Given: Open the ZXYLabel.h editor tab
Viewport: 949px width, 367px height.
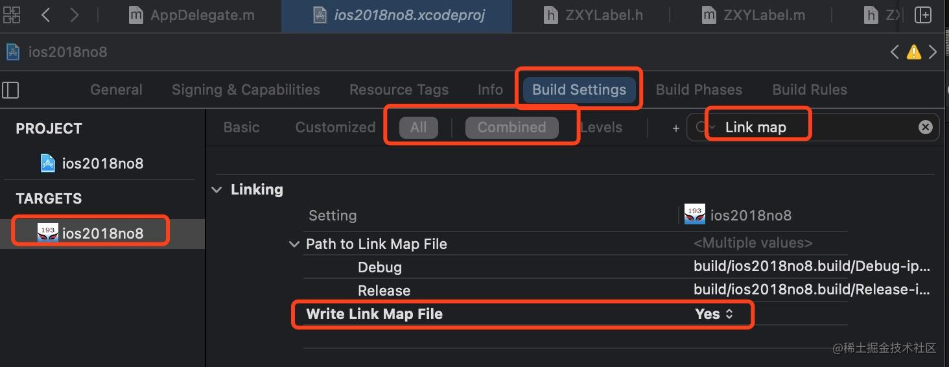Looking at the screenshot, I should (x=592, y=15).
